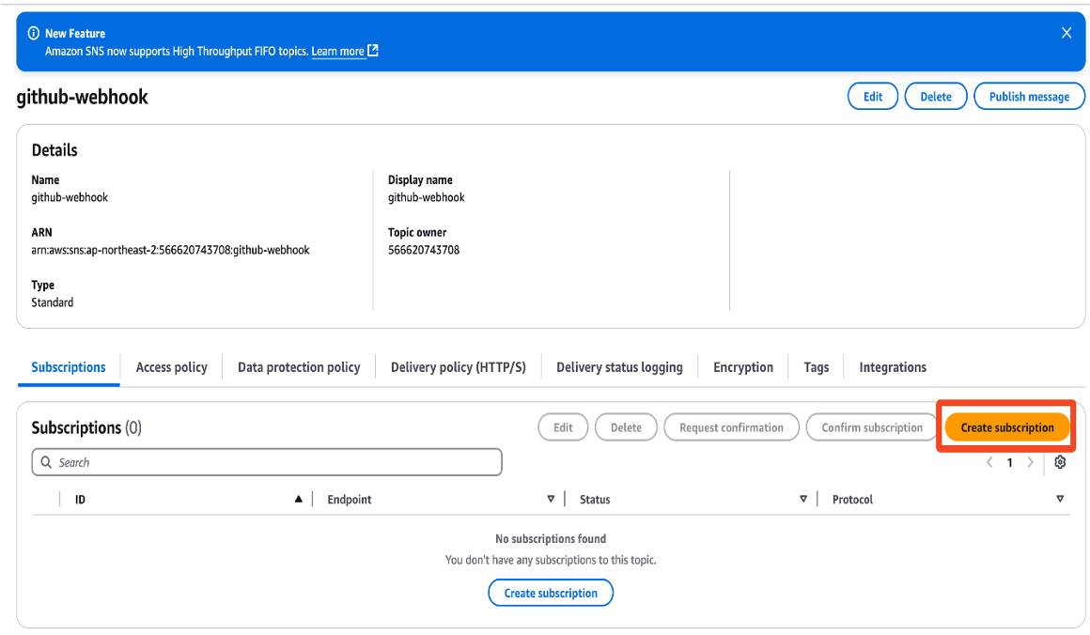
Task: Click the Standard type value
Action: pyautogui.click(x=52, y=302)
